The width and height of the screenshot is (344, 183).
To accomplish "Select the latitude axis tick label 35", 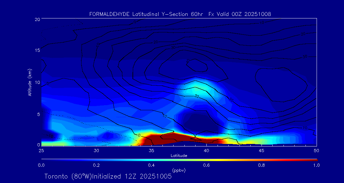I will [x=151, y=151].
